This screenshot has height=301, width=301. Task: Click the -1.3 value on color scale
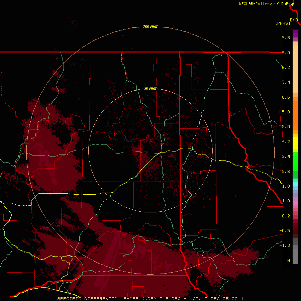[x=285, y=245]
